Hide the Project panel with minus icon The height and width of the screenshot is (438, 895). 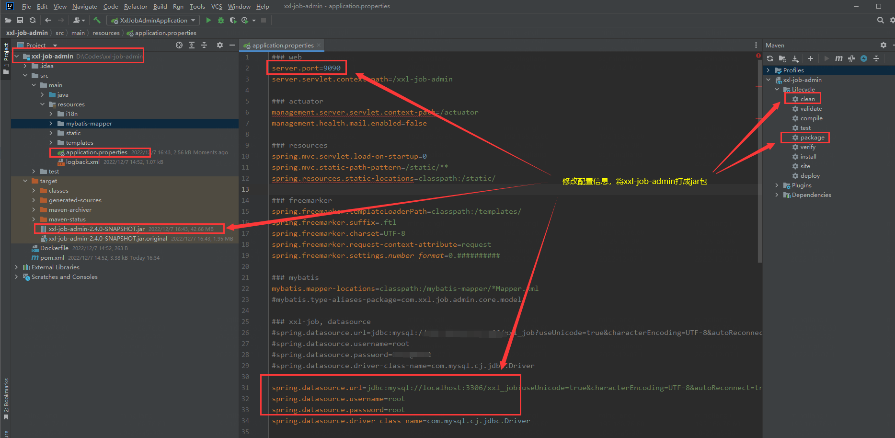(x=232, y=45)
